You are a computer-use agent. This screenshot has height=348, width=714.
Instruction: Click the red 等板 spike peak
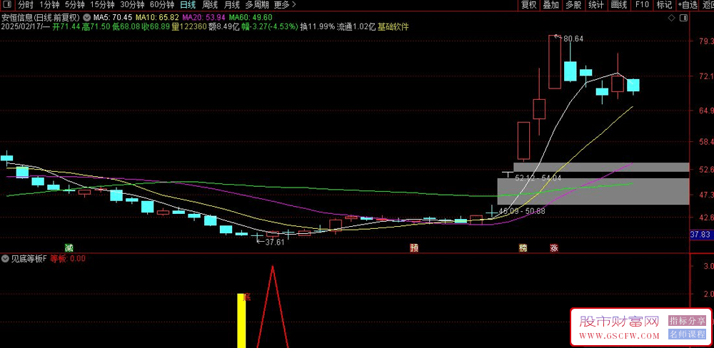click(x=273, y=267)
